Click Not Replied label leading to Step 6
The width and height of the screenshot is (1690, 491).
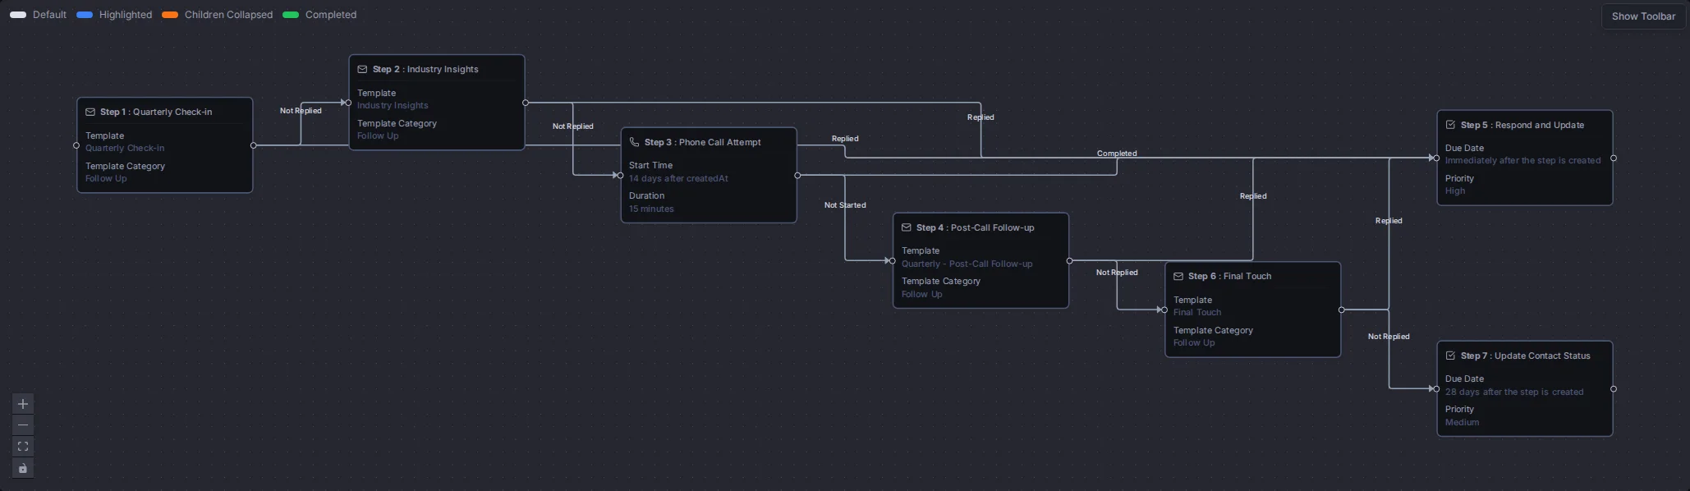click(x=1117, y=273)
